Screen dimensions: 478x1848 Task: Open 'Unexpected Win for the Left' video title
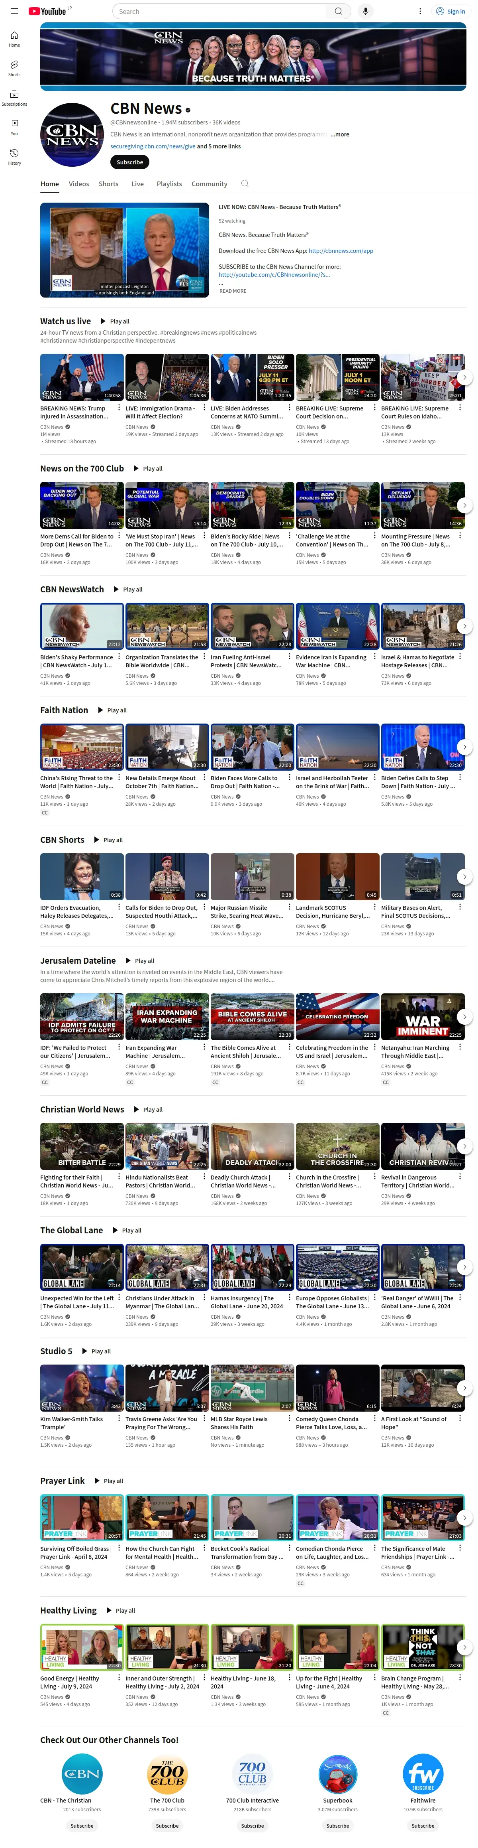point(77,1302)
